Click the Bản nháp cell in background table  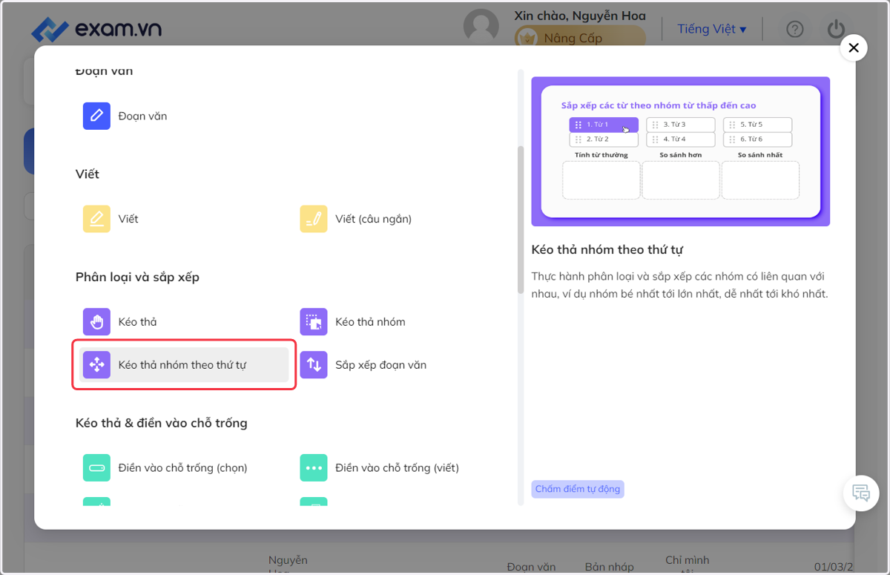click(x=610, y=566)
